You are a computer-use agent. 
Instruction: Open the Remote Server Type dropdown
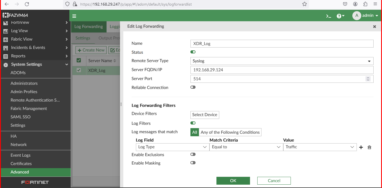coord(282,61)
